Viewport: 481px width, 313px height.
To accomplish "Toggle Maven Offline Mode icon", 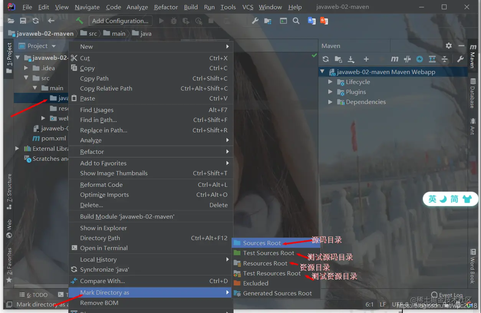I will coord(407,59).
